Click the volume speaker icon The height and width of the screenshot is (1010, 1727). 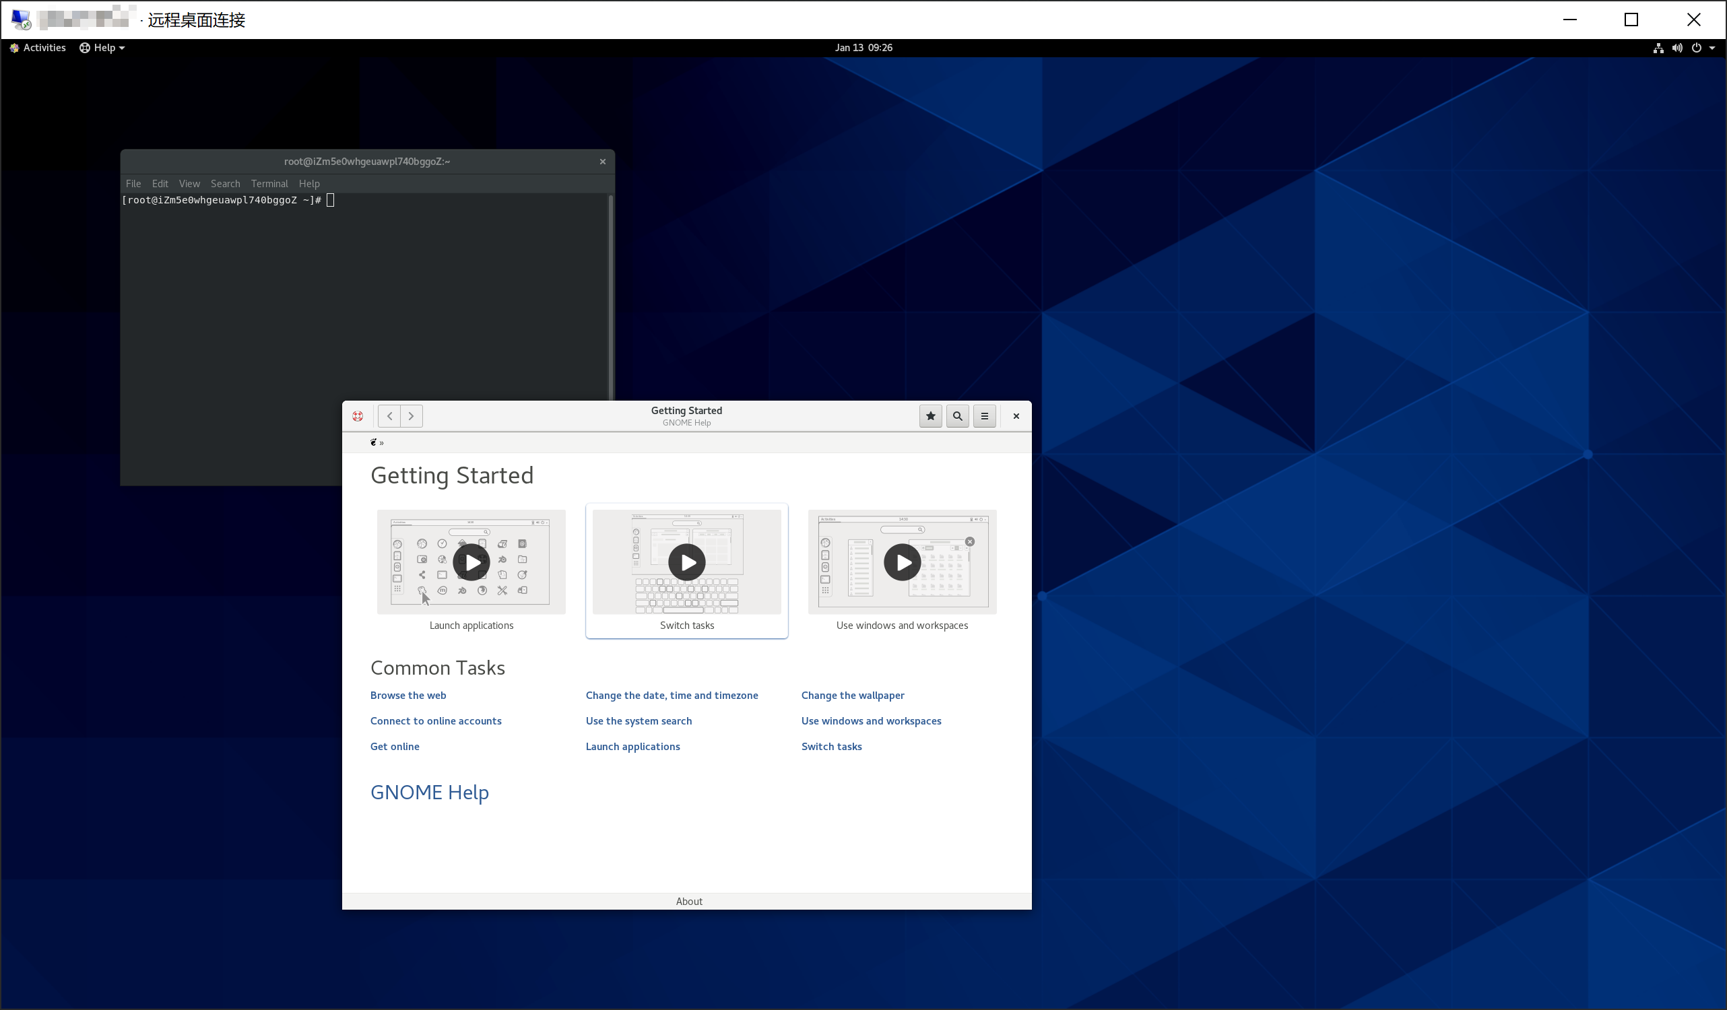[1677, 48]
